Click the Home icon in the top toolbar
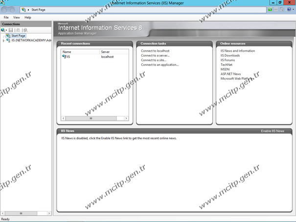296x222 pixels. (282, 9)
